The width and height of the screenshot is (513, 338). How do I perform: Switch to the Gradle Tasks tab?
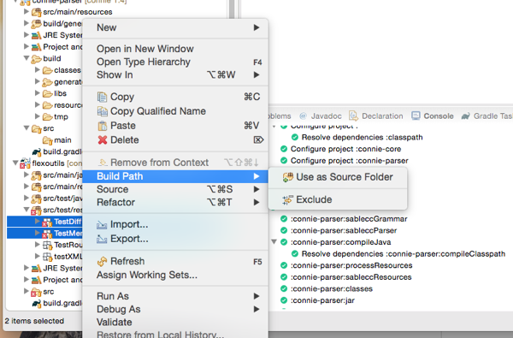(x=486, y=116)
